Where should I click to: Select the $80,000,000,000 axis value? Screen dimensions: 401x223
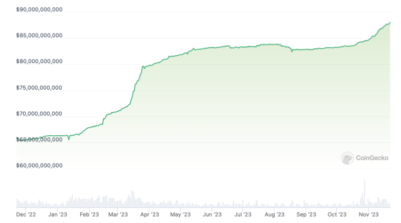(39, 62)
